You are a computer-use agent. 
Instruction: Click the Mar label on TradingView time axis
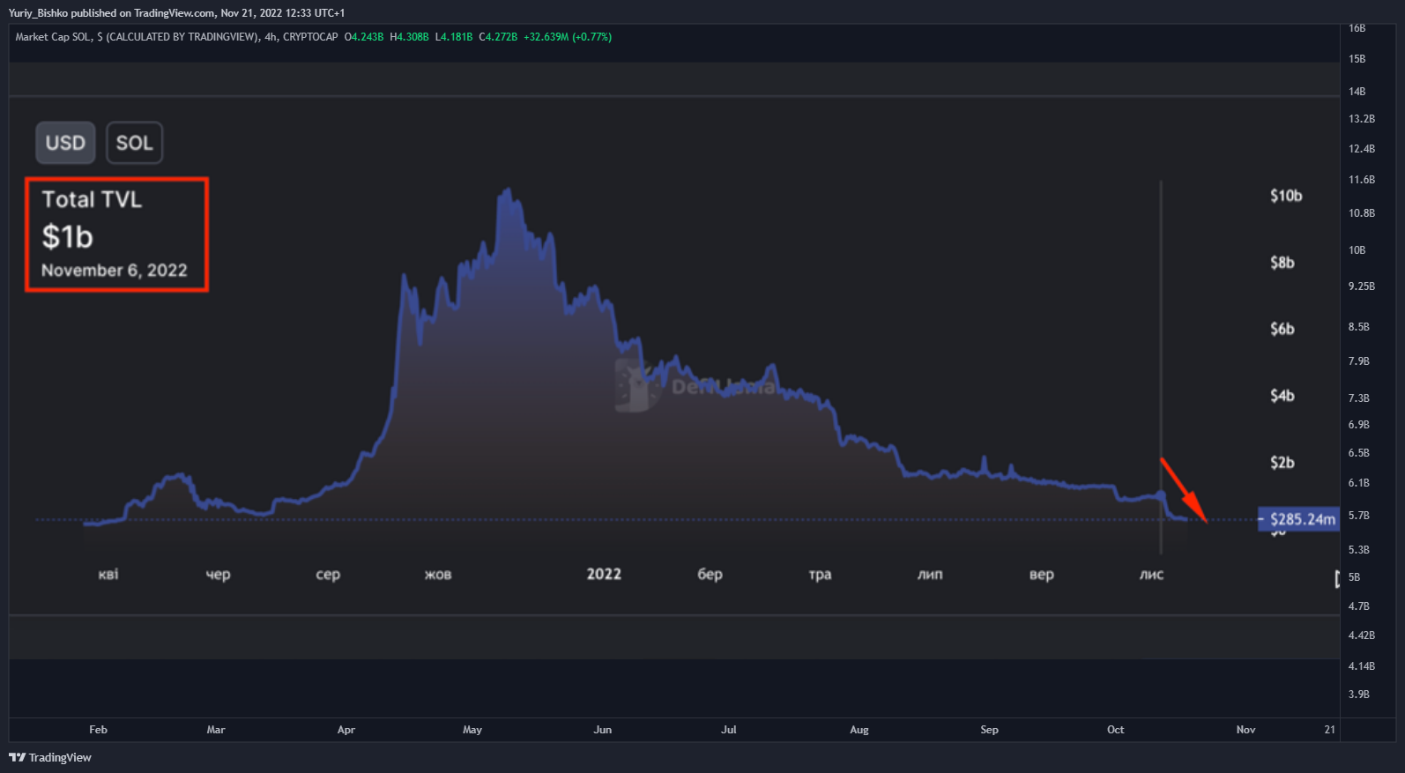(x=216, y=730)
